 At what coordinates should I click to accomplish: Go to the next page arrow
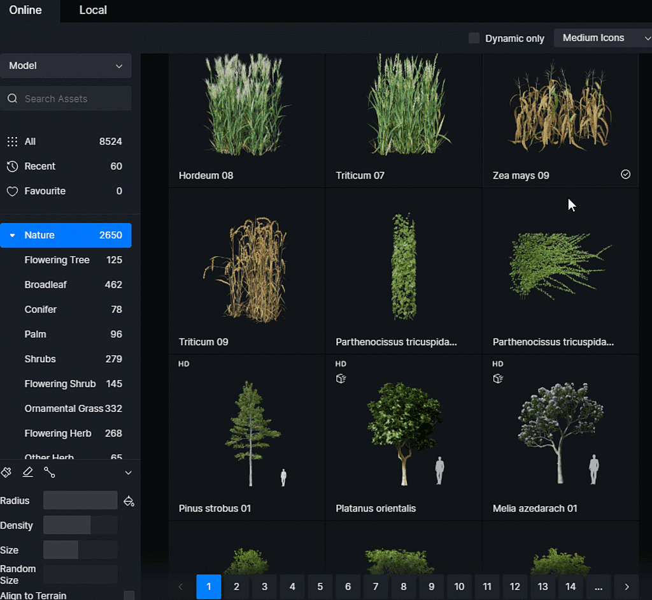pos(627,587)
